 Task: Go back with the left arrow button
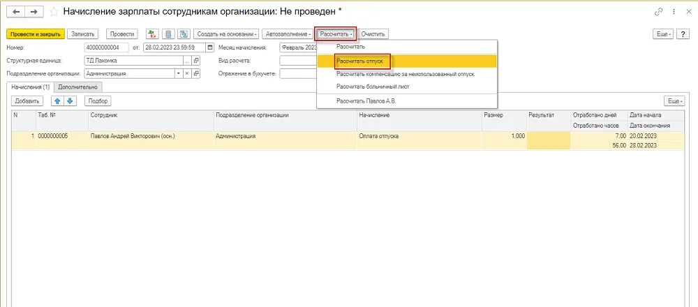click(x=17, y=12)
